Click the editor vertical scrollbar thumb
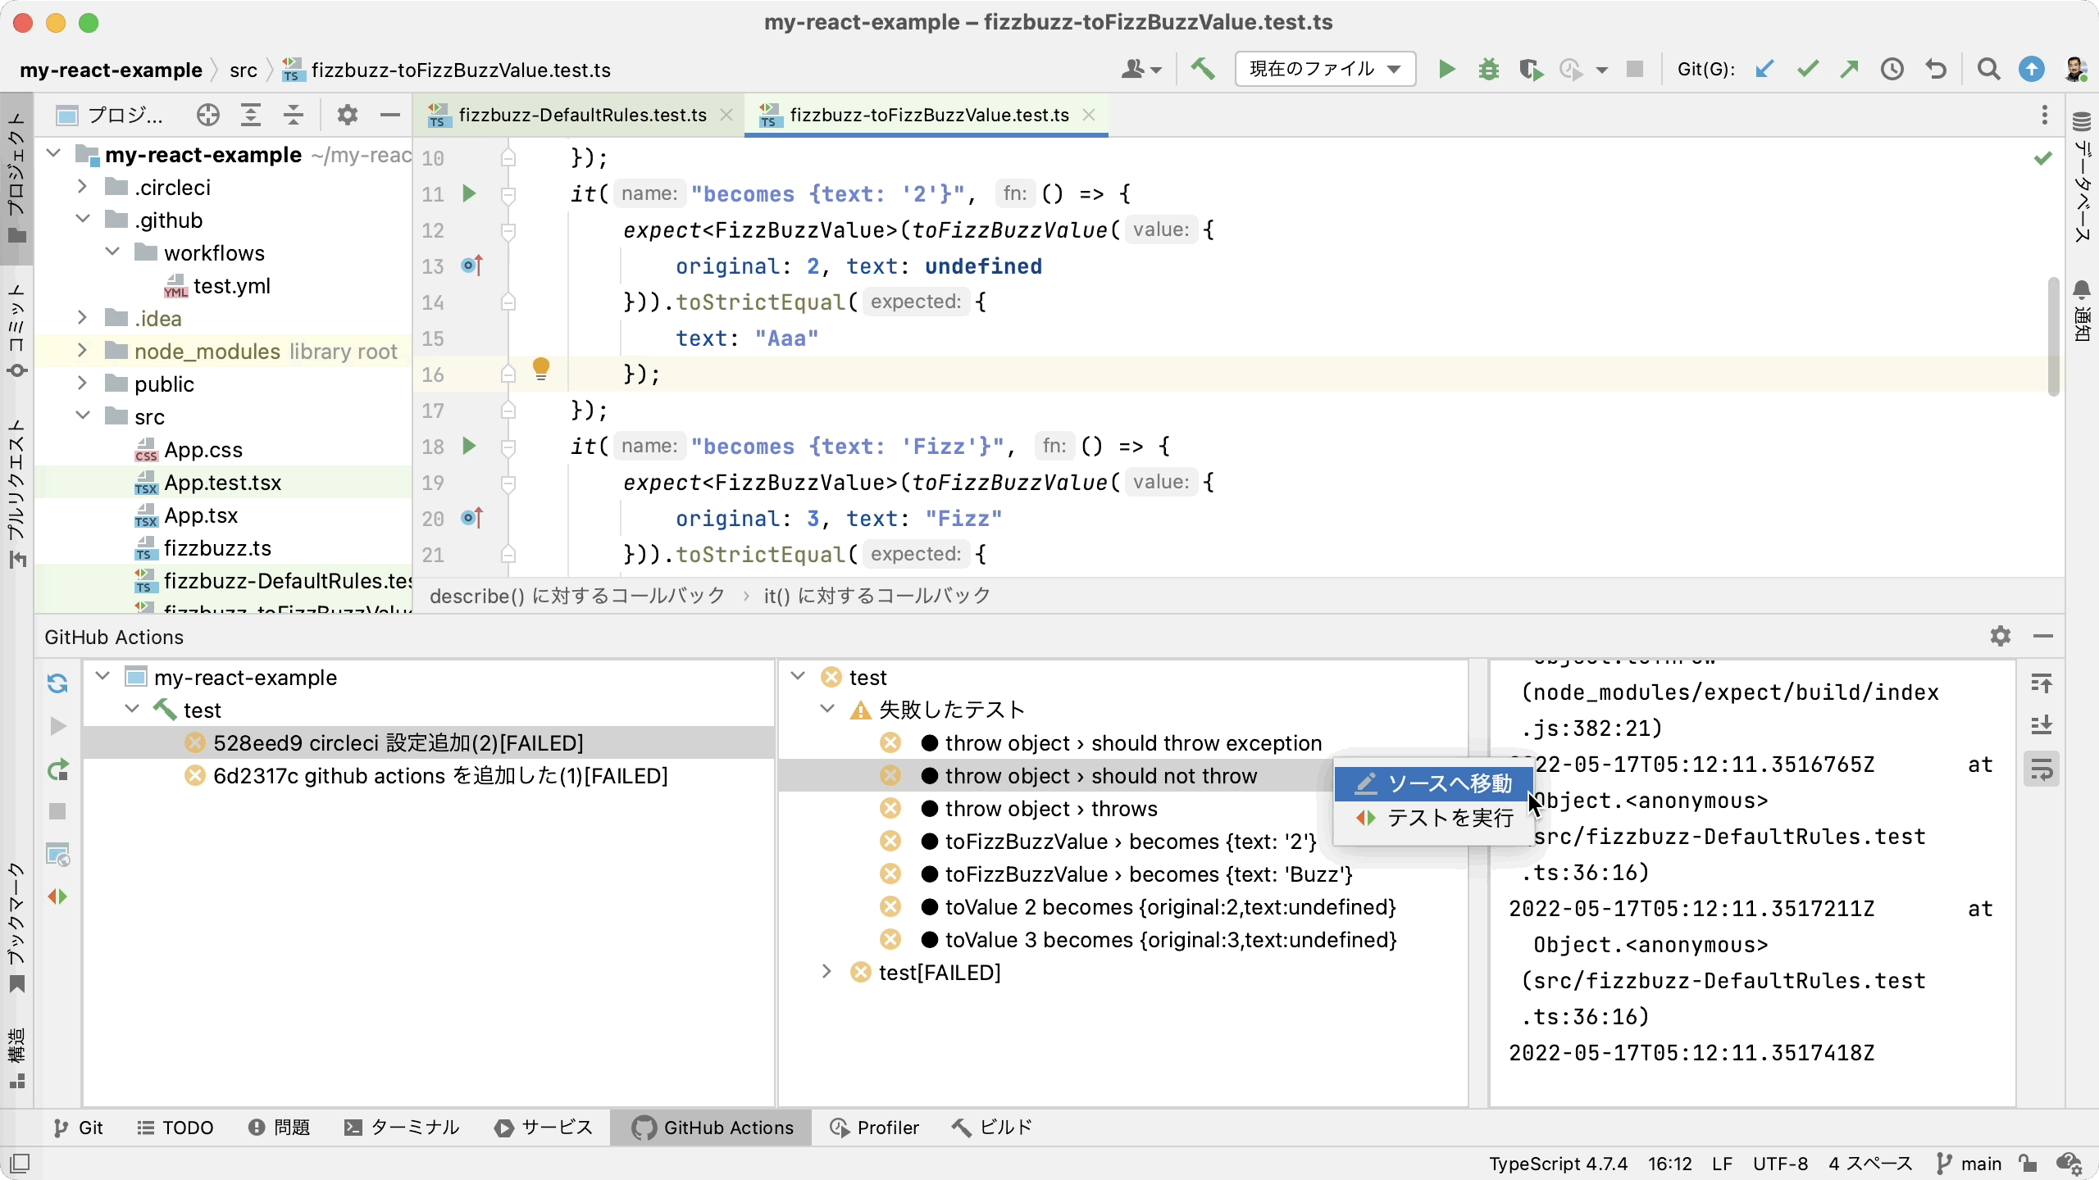Screen dimensions: 2099x1180 [x=2053, y=336]
